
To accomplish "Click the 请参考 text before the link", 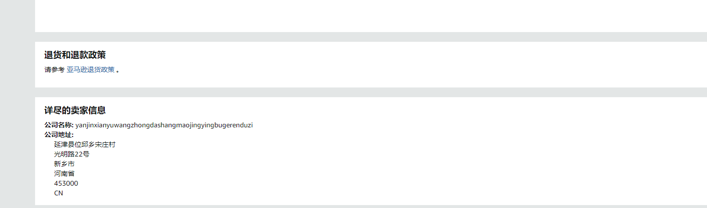I will click(54, 69).
